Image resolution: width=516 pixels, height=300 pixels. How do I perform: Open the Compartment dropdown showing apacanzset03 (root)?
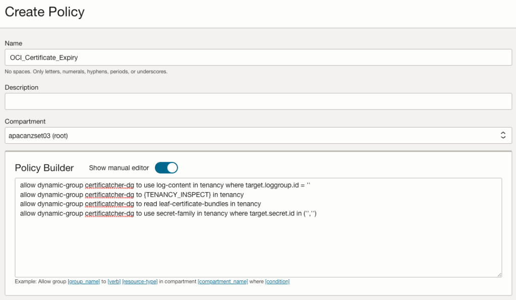point(252,135)
